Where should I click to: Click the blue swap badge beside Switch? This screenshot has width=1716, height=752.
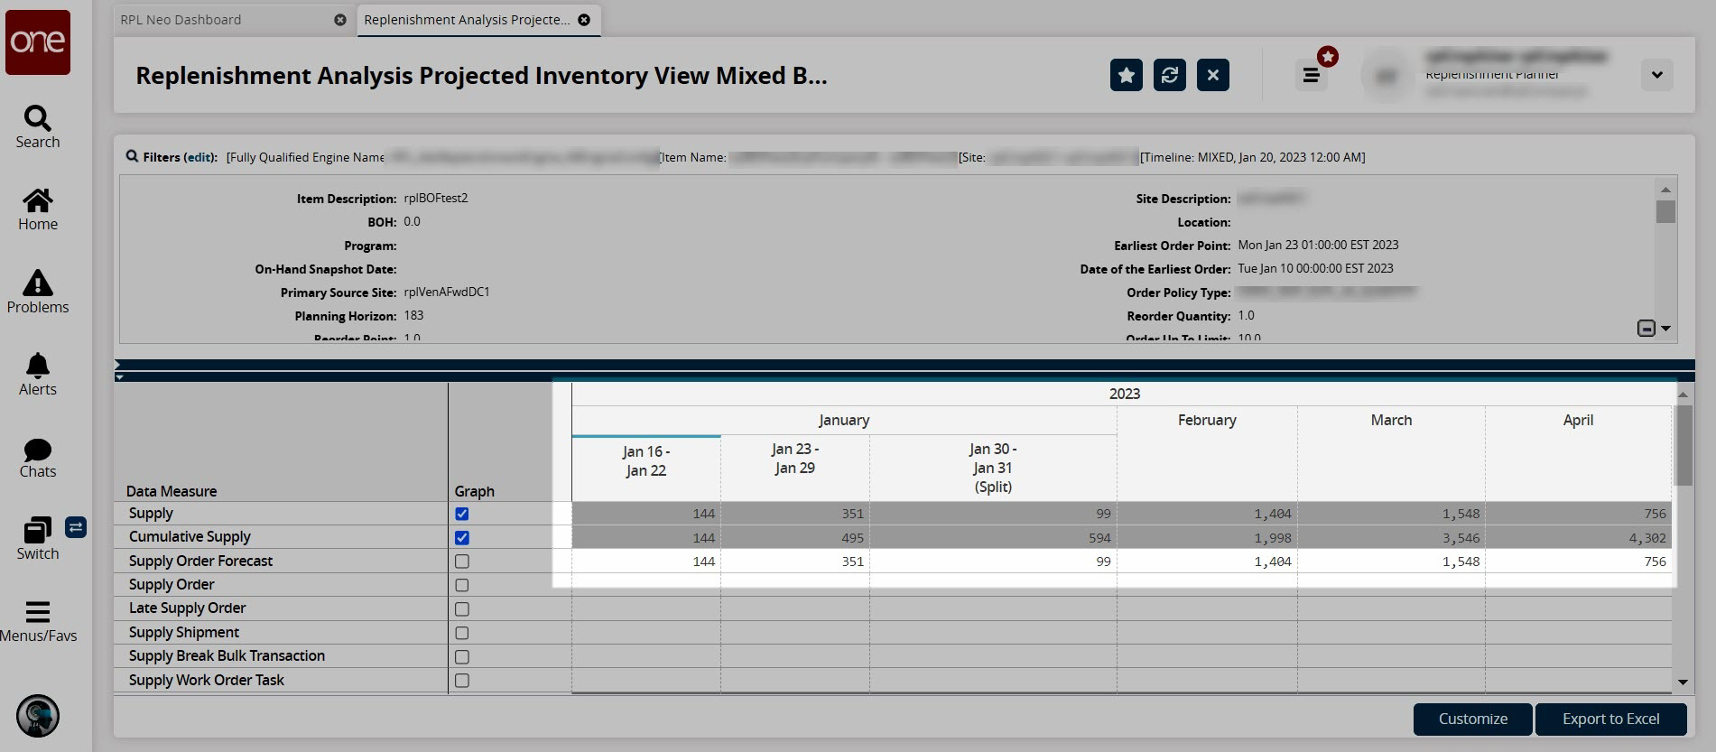[76, 527]
